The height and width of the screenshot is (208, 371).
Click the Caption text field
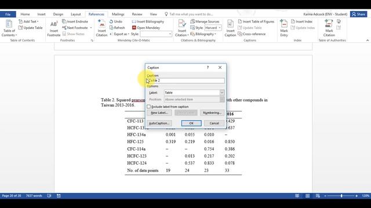(x=185, y=80)
